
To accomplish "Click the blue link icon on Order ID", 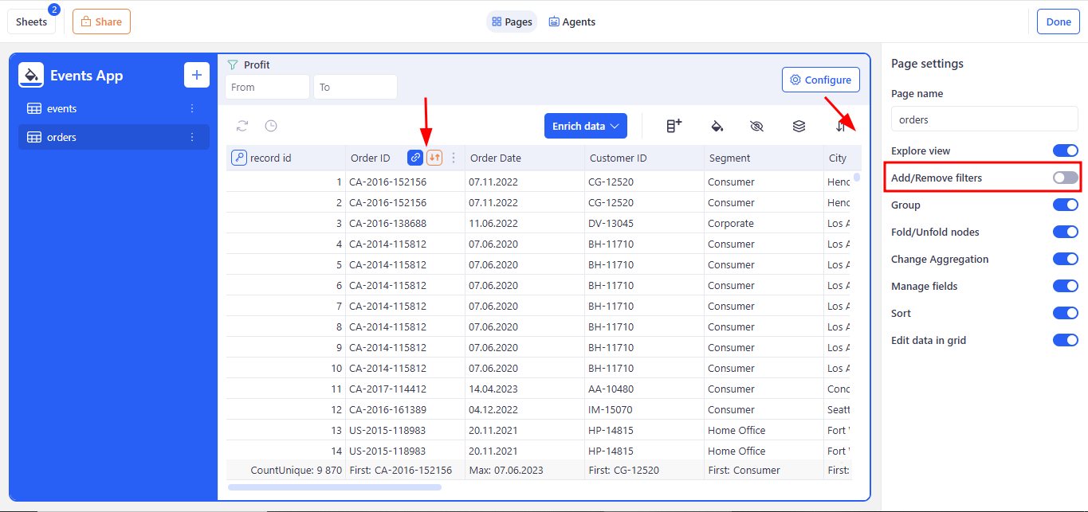I will tap(415, 158).
